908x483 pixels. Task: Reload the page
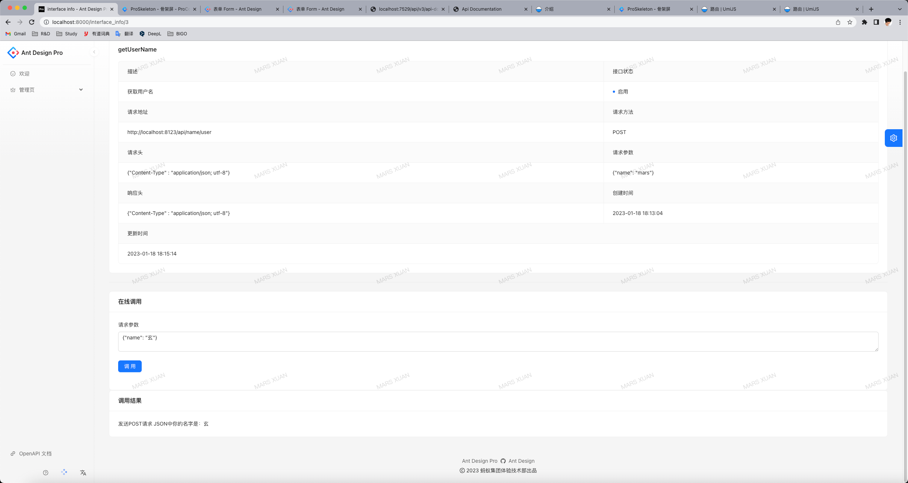pos(32,22)
